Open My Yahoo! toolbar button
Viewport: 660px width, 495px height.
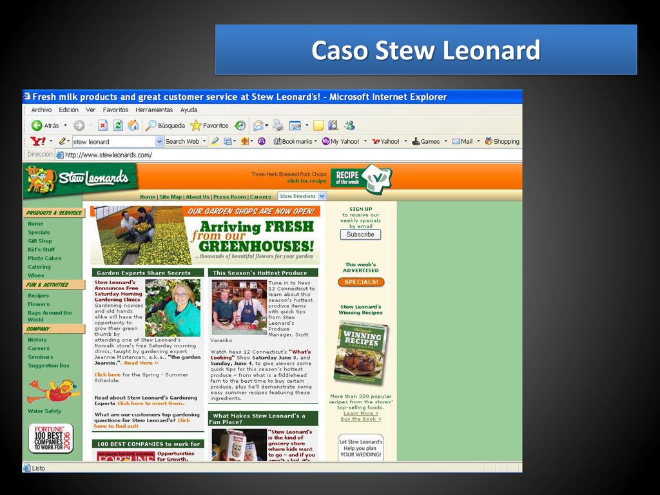[340, 141]
